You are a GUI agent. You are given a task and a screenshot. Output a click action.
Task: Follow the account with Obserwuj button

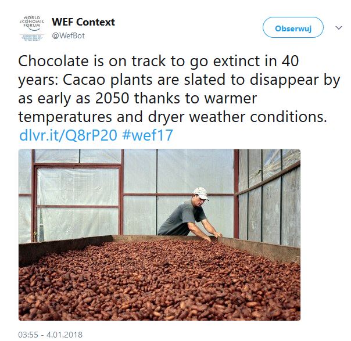click(x=293, y=27)
